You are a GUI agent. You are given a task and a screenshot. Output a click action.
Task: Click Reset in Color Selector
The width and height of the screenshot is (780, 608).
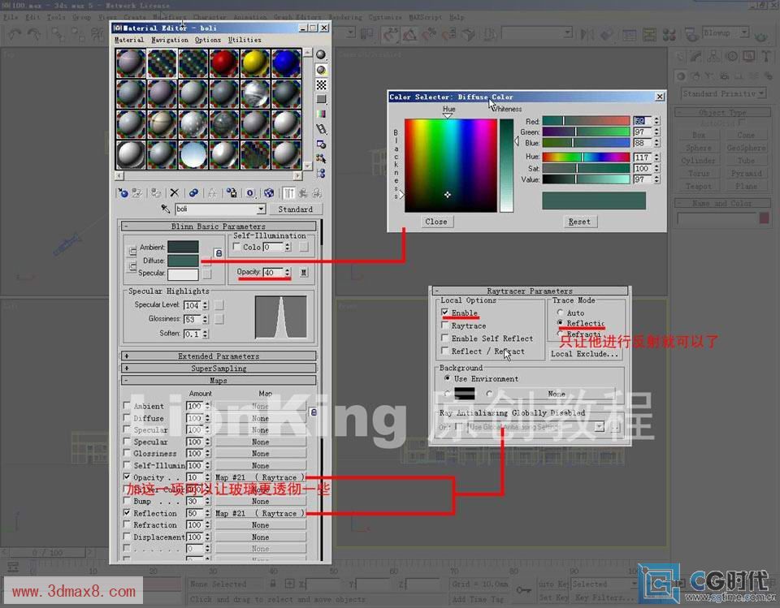(x=579, y=222)
